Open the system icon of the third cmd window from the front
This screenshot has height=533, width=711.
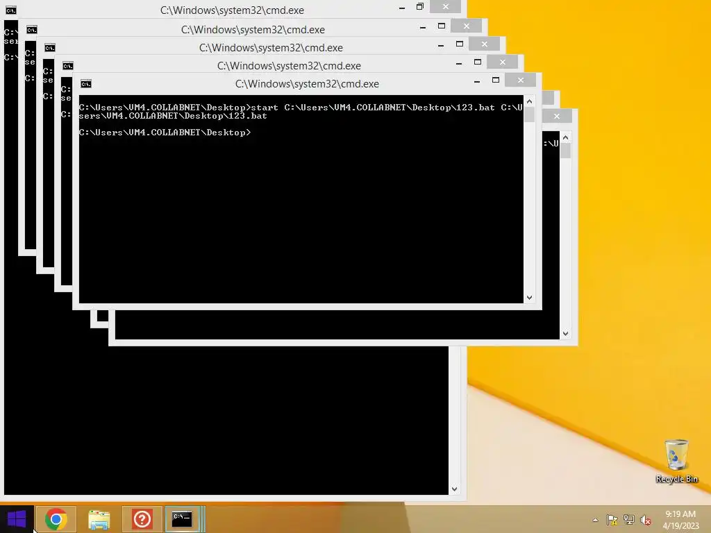[50, 48]
